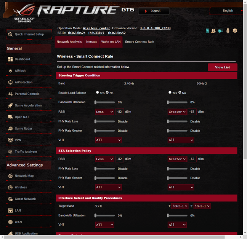The image size is (247, 239).
Task: Open 5GHz-2 Steering Trigger VHT dropdown
Action: tap(181, 140)
